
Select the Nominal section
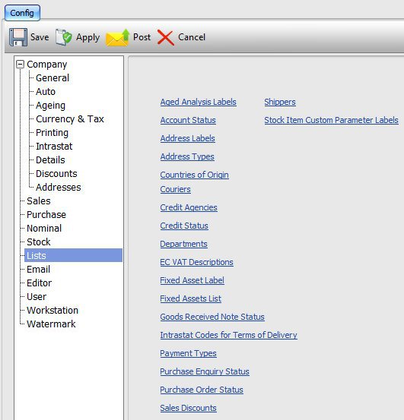coord(44,228)
